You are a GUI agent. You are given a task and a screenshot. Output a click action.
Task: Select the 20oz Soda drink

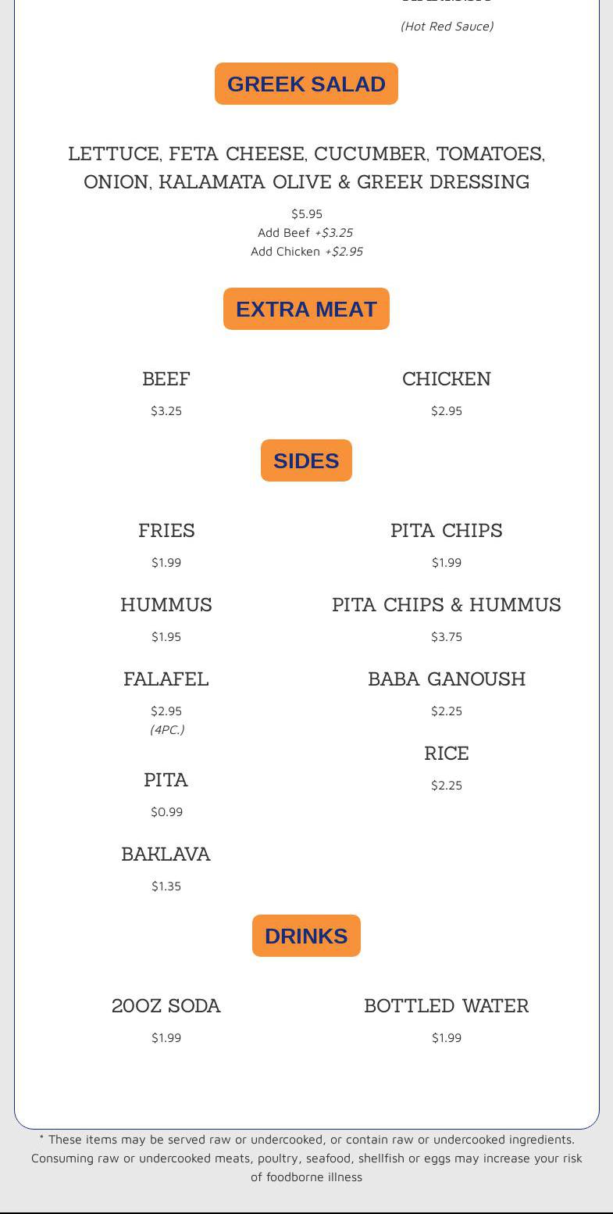[x=166, y=1006]
